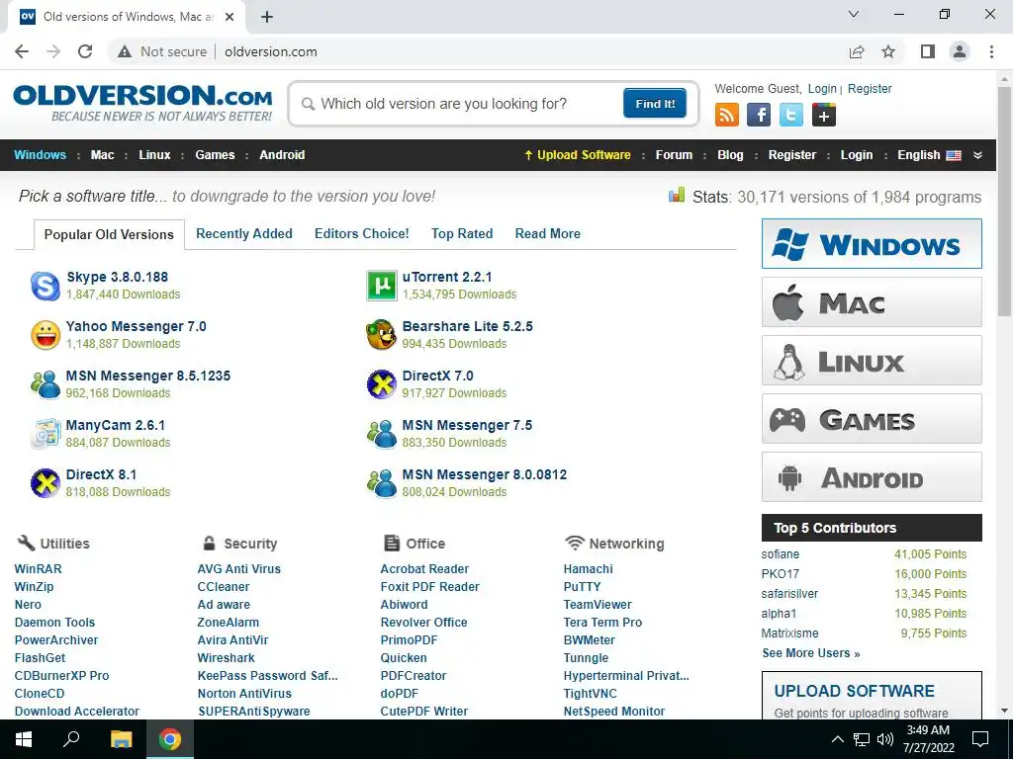Click the share page icon
The height and width of the screenshot is (759, 1013).
[857, 51]
